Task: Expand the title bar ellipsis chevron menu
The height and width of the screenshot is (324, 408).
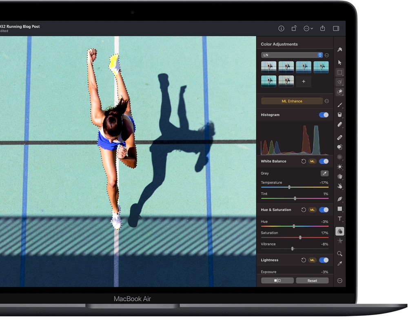Action: (308, 29)
